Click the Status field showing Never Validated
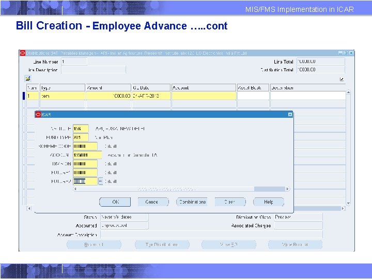Image resolution: width=372 pixels, height=279 pixels. pos(125,217)
